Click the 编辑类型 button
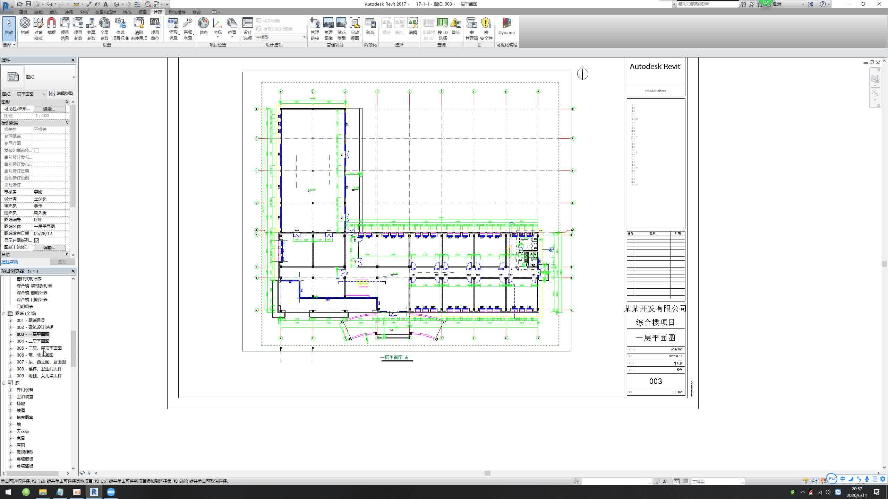Image resolution: width=888 pixels, height=499 pixels. tap(63, 94)
